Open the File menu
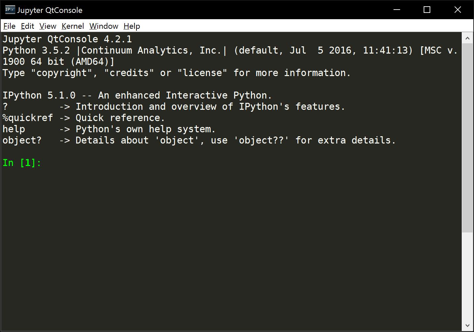The height and width of the screenshot is (332, 474). [x=9, y=26]
